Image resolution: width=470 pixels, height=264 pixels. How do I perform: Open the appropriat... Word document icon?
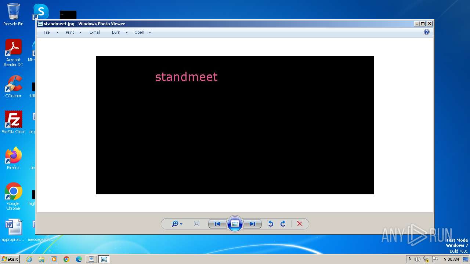[13, 230]
